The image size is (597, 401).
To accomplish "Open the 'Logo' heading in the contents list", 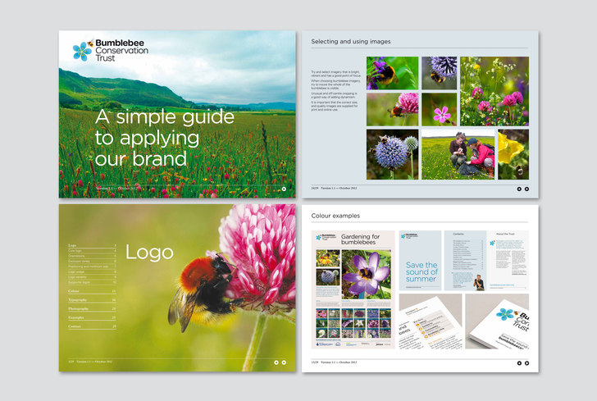I will point(92,245).
